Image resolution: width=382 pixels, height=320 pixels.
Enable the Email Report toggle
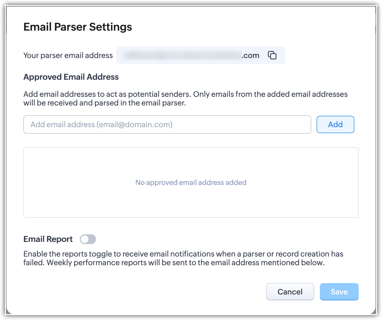tap(88, 239)
